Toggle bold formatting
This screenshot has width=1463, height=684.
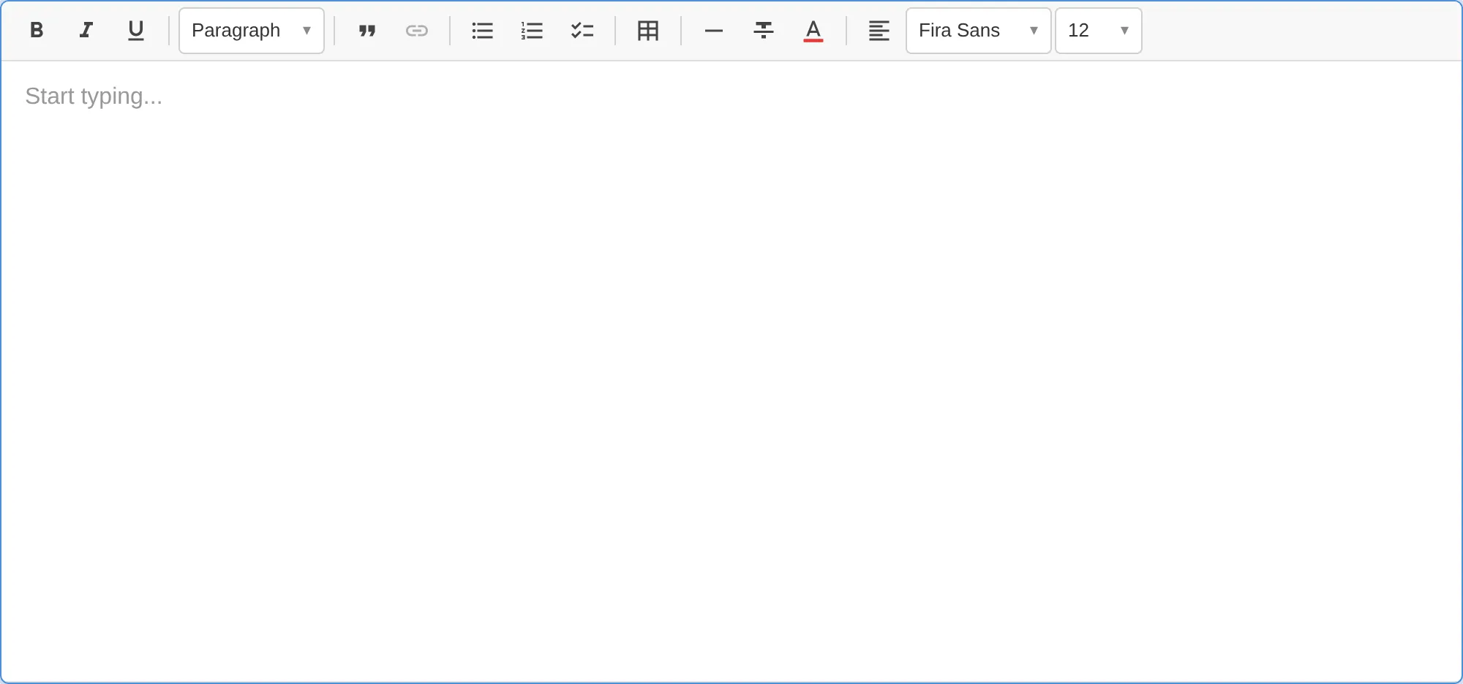click(36, 31)
